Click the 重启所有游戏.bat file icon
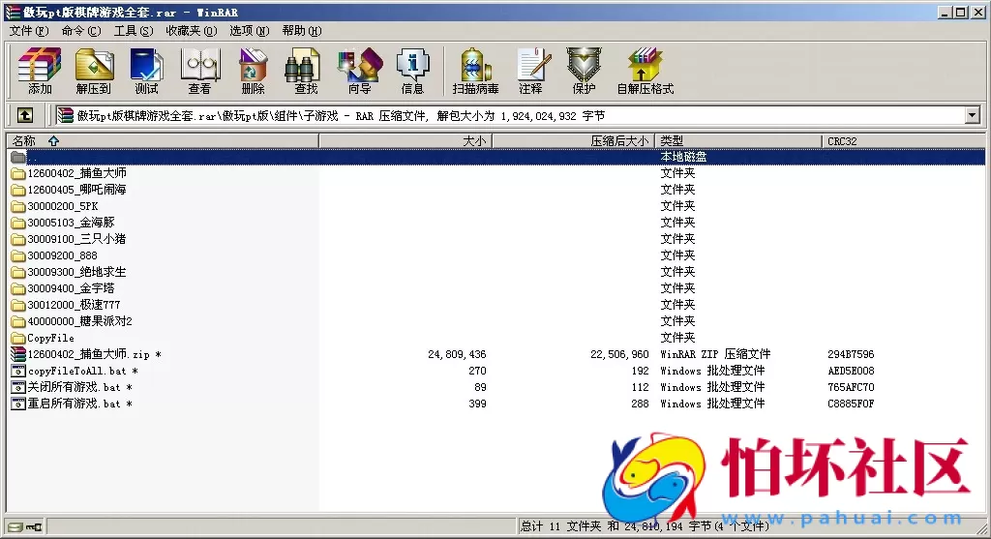Image resolution: width=991 pixels, height=539 pixels. (x=18, y=404)
